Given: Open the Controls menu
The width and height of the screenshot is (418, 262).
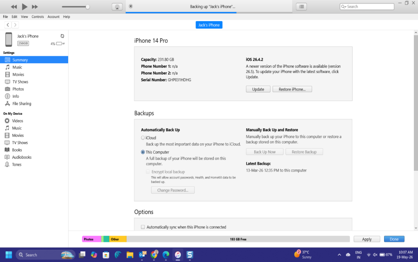Looking at the screenshot, I should (38, 16).
